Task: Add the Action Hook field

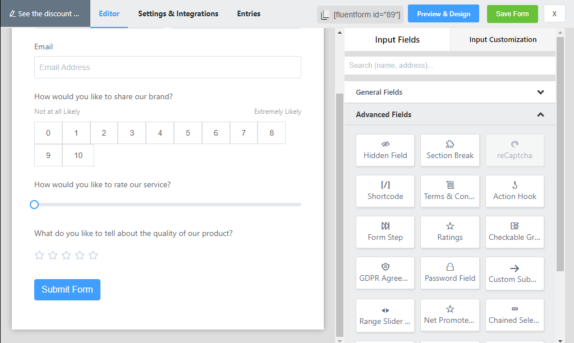Action: 515,191
